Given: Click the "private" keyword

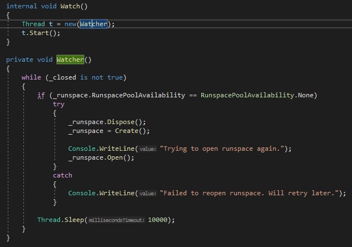Looking at the screenshot, I should [x=19, y=60].
